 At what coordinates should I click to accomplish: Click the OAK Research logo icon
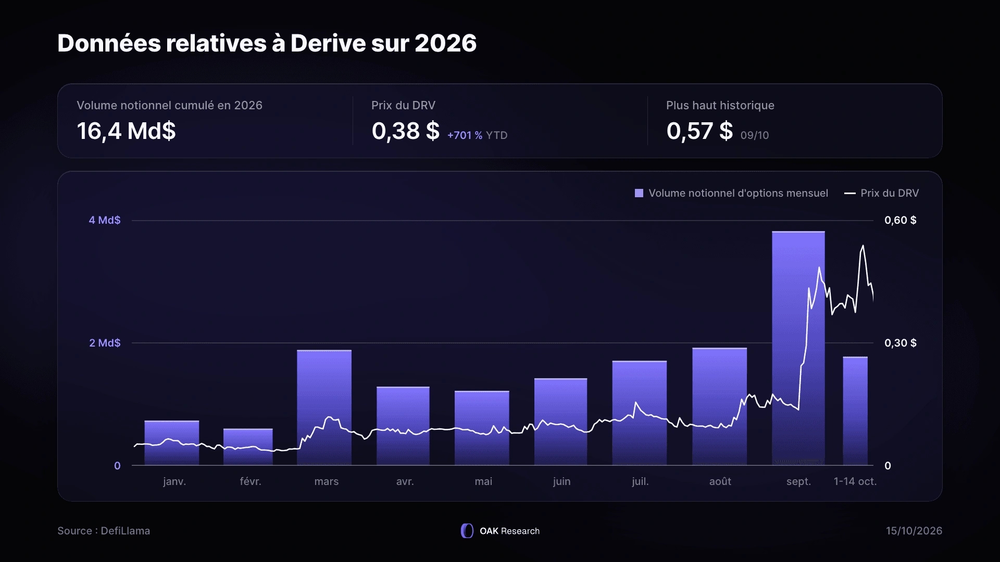tap(467, 531)
